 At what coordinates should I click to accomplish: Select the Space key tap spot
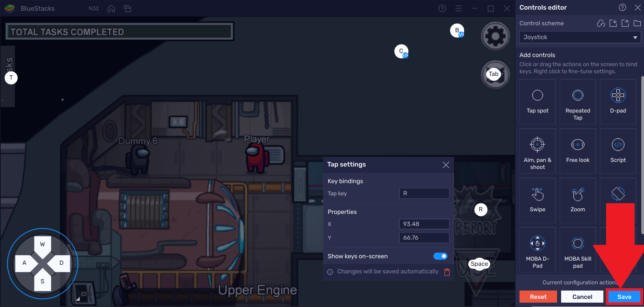pyautogui.click(x=479, y=264)
